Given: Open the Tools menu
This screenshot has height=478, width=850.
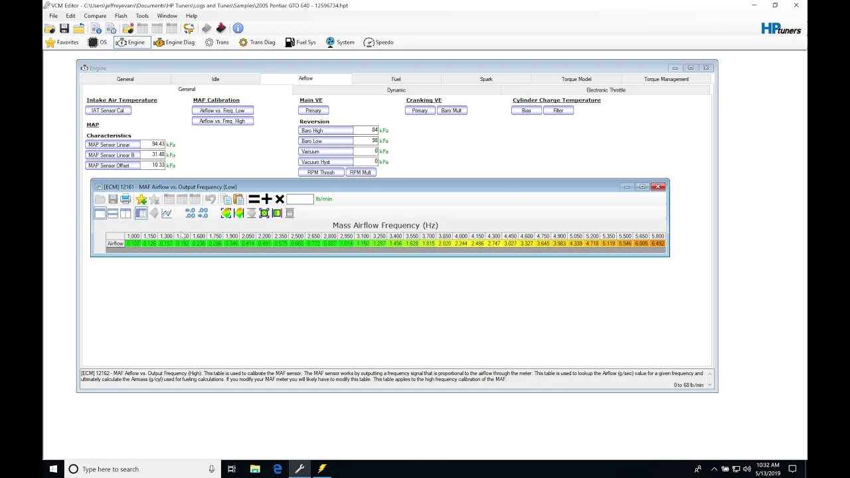Looking at the screenshot, I should tap(142, 16).
